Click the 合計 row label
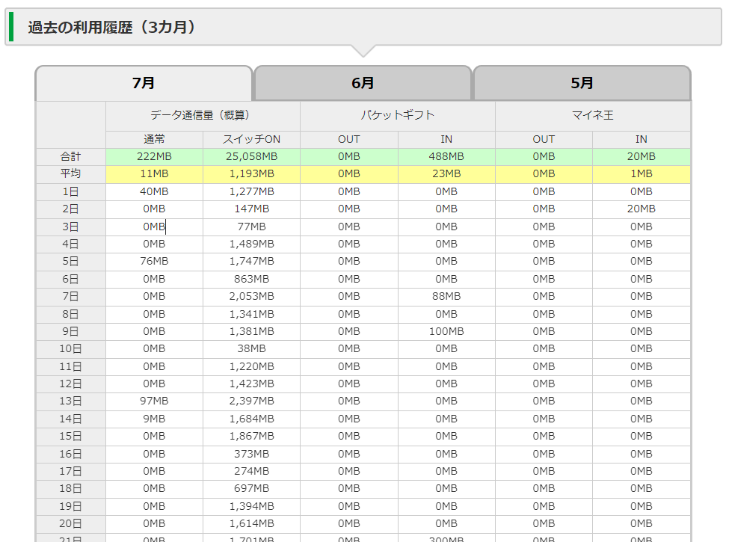The width and height of the screenshot is (729, 542). click(x=71, y=157)
